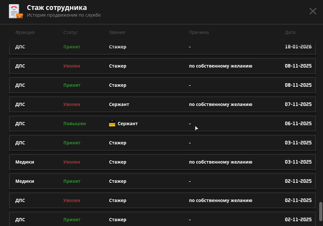Click the Причина column header
This screenshot has height=226, width=323.
click(x=199, y=32)
